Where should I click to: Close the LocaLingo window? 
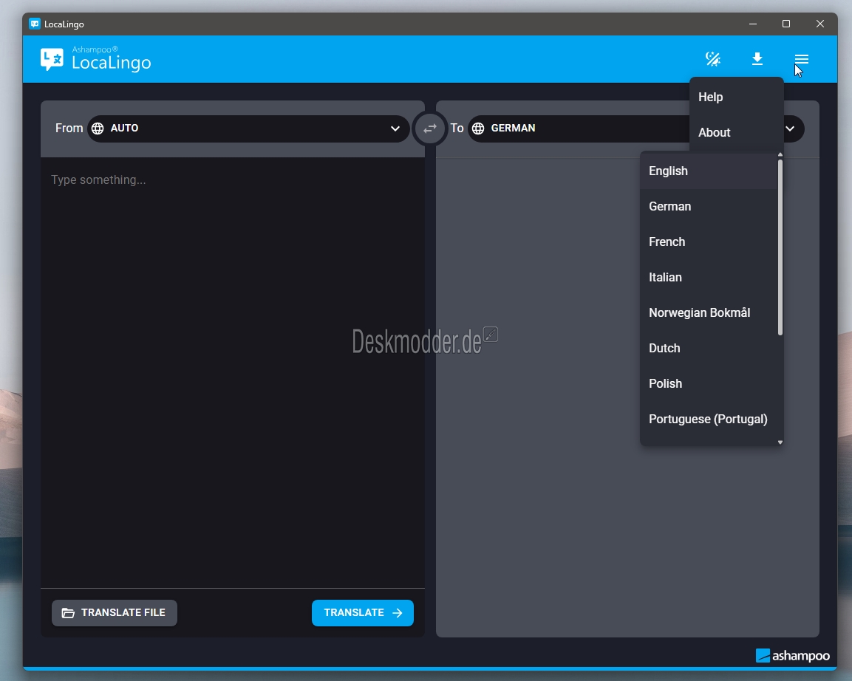[x=820, y=24]
